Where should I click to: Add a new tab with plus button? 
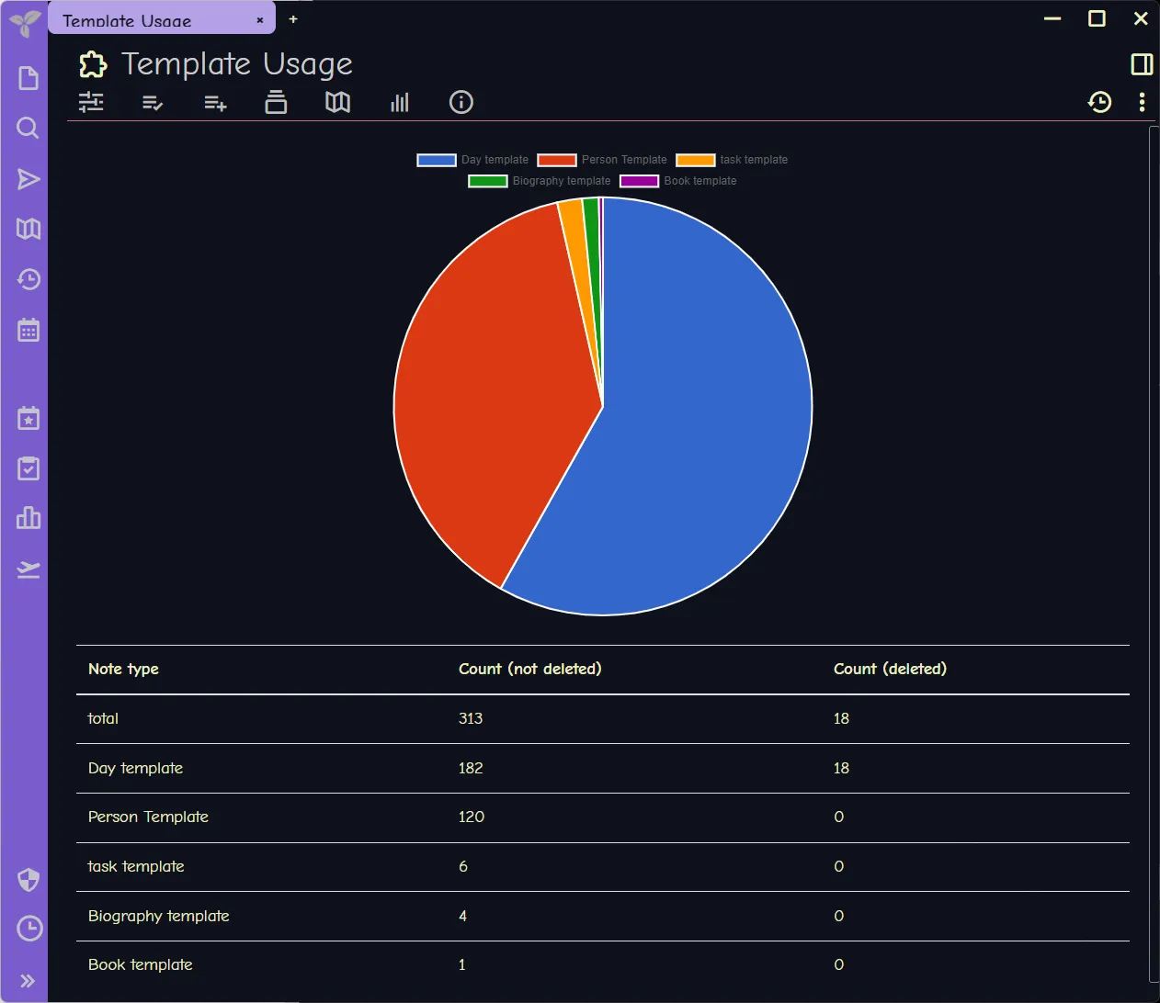[293, 19]
